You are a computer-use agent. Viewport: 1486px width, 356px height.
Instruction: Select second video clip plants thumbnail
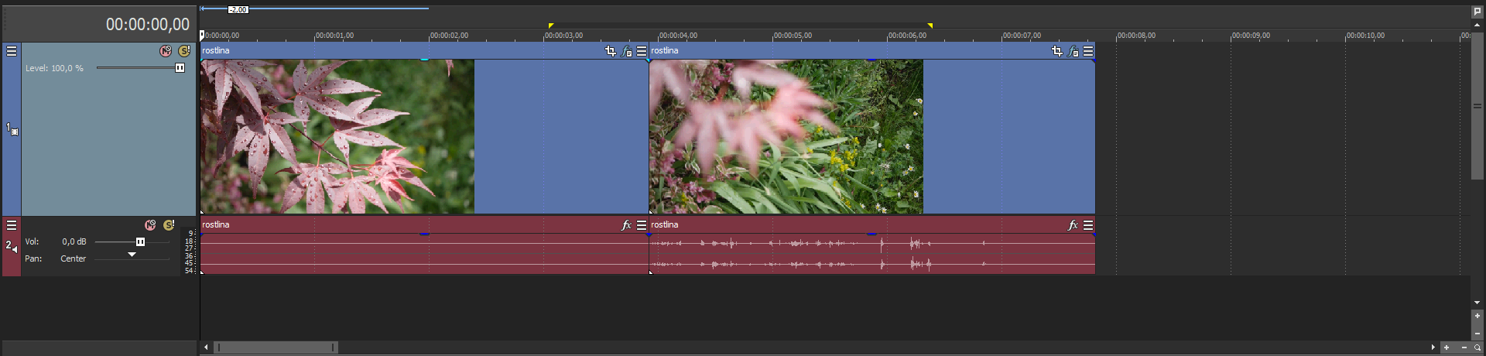coord(786,136)
